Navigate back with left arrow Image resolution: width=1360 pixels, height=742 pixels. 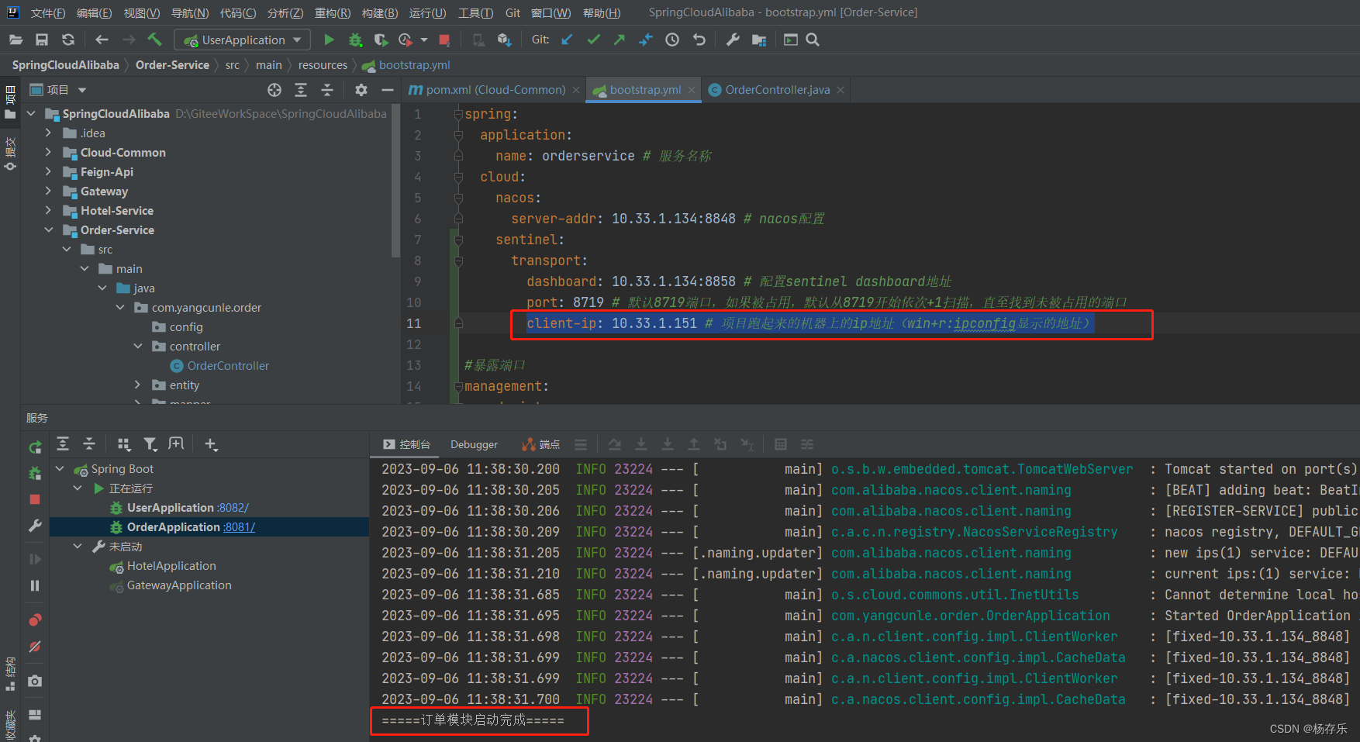pyautogui.click(x=102, y=40)
